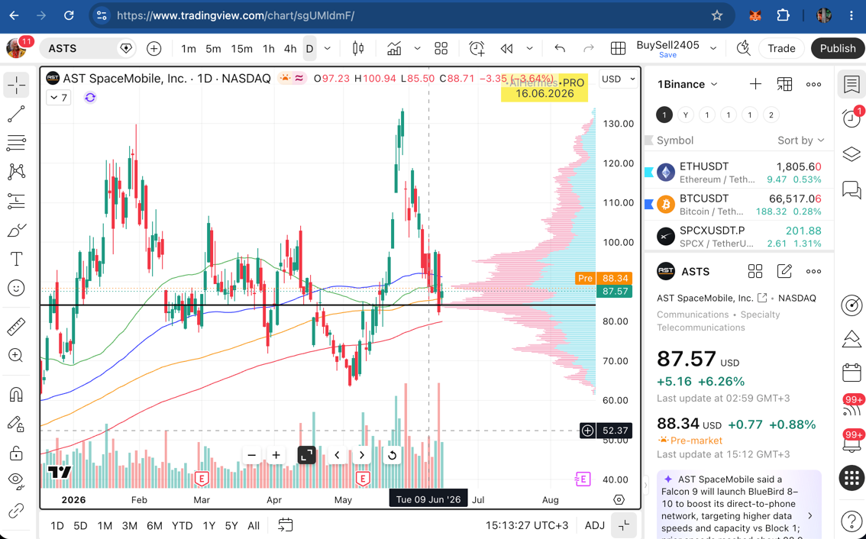Select the 1D date range
Screen dimensions: 866x539
pyautogui.click(x=57, y=526)
